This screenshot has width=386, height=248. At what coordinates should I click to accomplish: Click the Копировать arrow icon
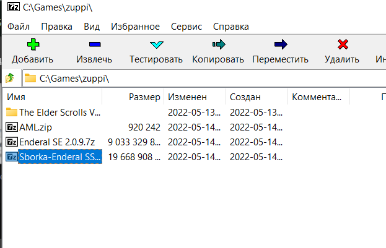pos(219,45)
